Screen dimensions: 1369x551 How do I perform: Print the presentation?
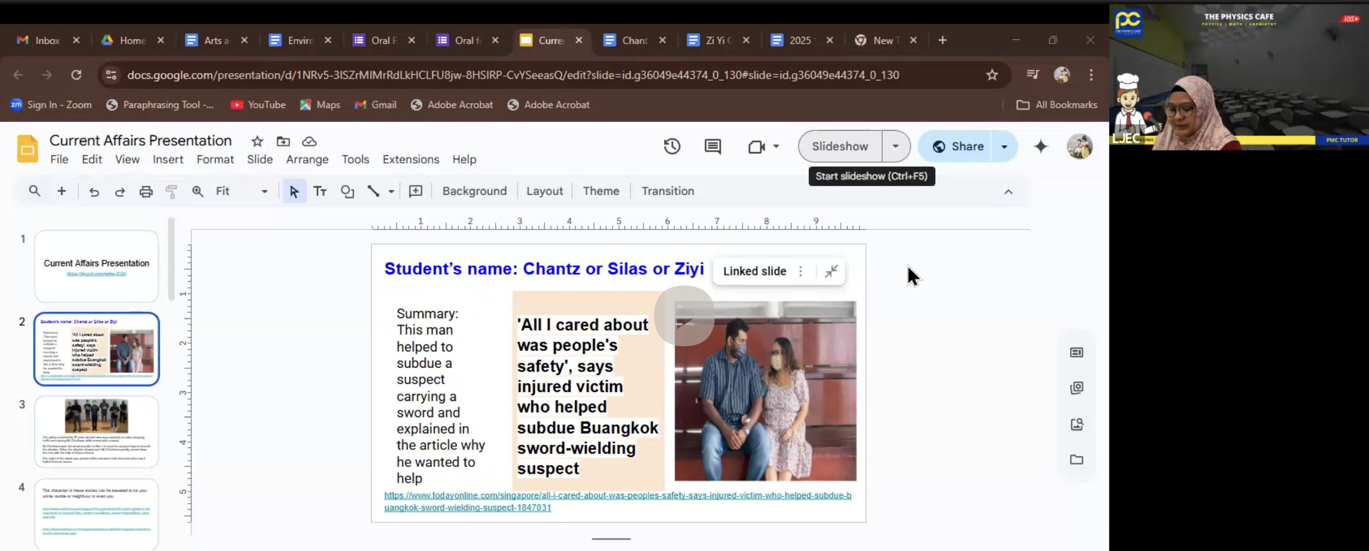tap(146, 191)
